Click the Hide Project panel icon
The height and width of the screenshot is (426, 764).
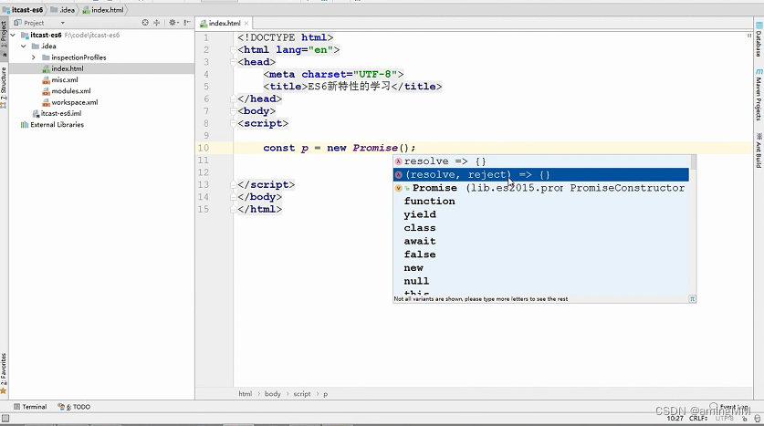[187, 23]
